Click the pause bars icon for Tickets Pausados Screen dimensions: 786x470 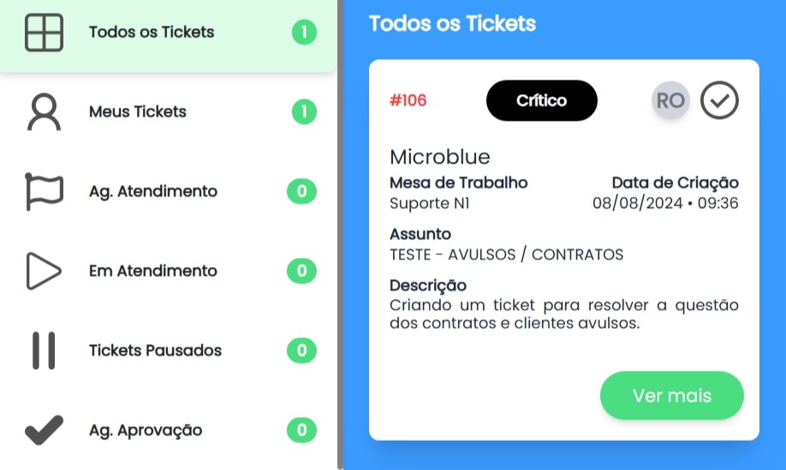(x=45, y=351)
